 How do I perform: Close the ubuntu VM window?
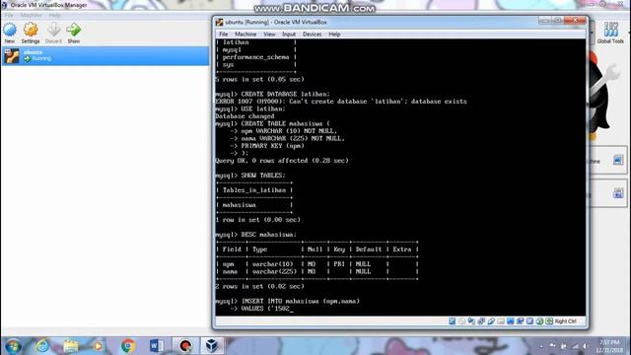click(x=575, y=20)
